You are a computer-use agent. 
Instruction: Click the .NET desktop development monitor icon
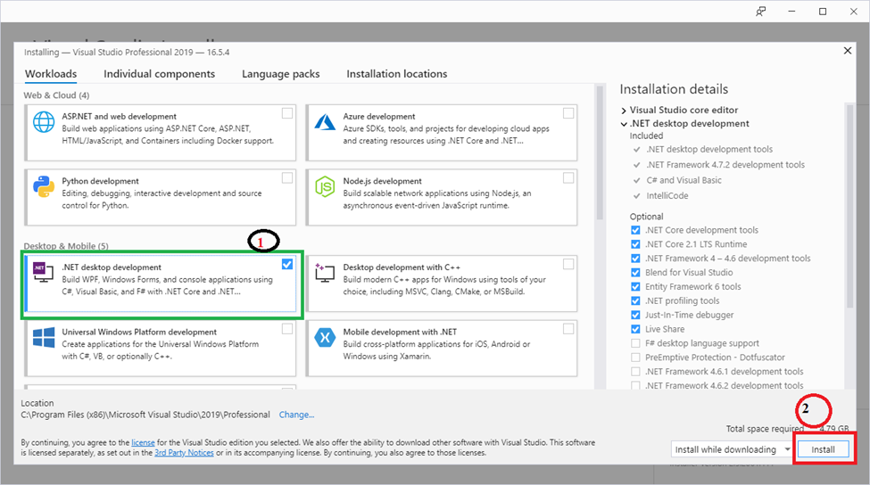[x=43, y=272]
